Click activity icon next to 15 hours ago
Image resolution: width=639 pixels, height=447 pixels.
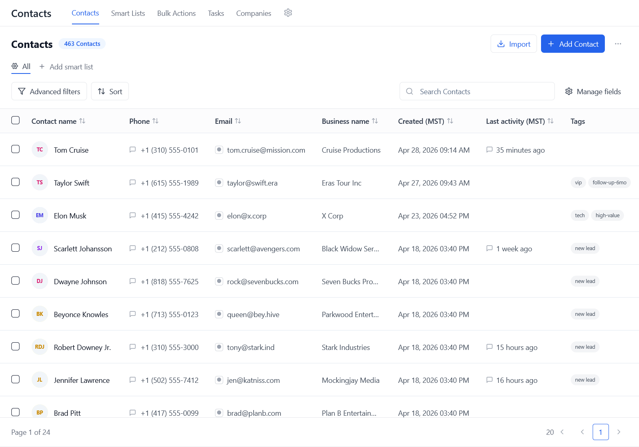coord(489,347)
